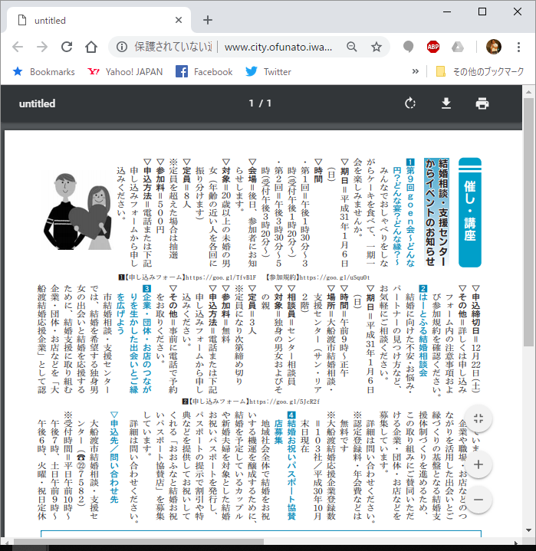Open the home page with the house icon
Image resolution: width=536 pixels, height=551 pixels.
[x=91, y=47]
